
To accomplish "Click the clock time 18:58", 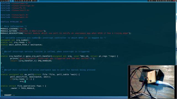I will click(168, 1).
